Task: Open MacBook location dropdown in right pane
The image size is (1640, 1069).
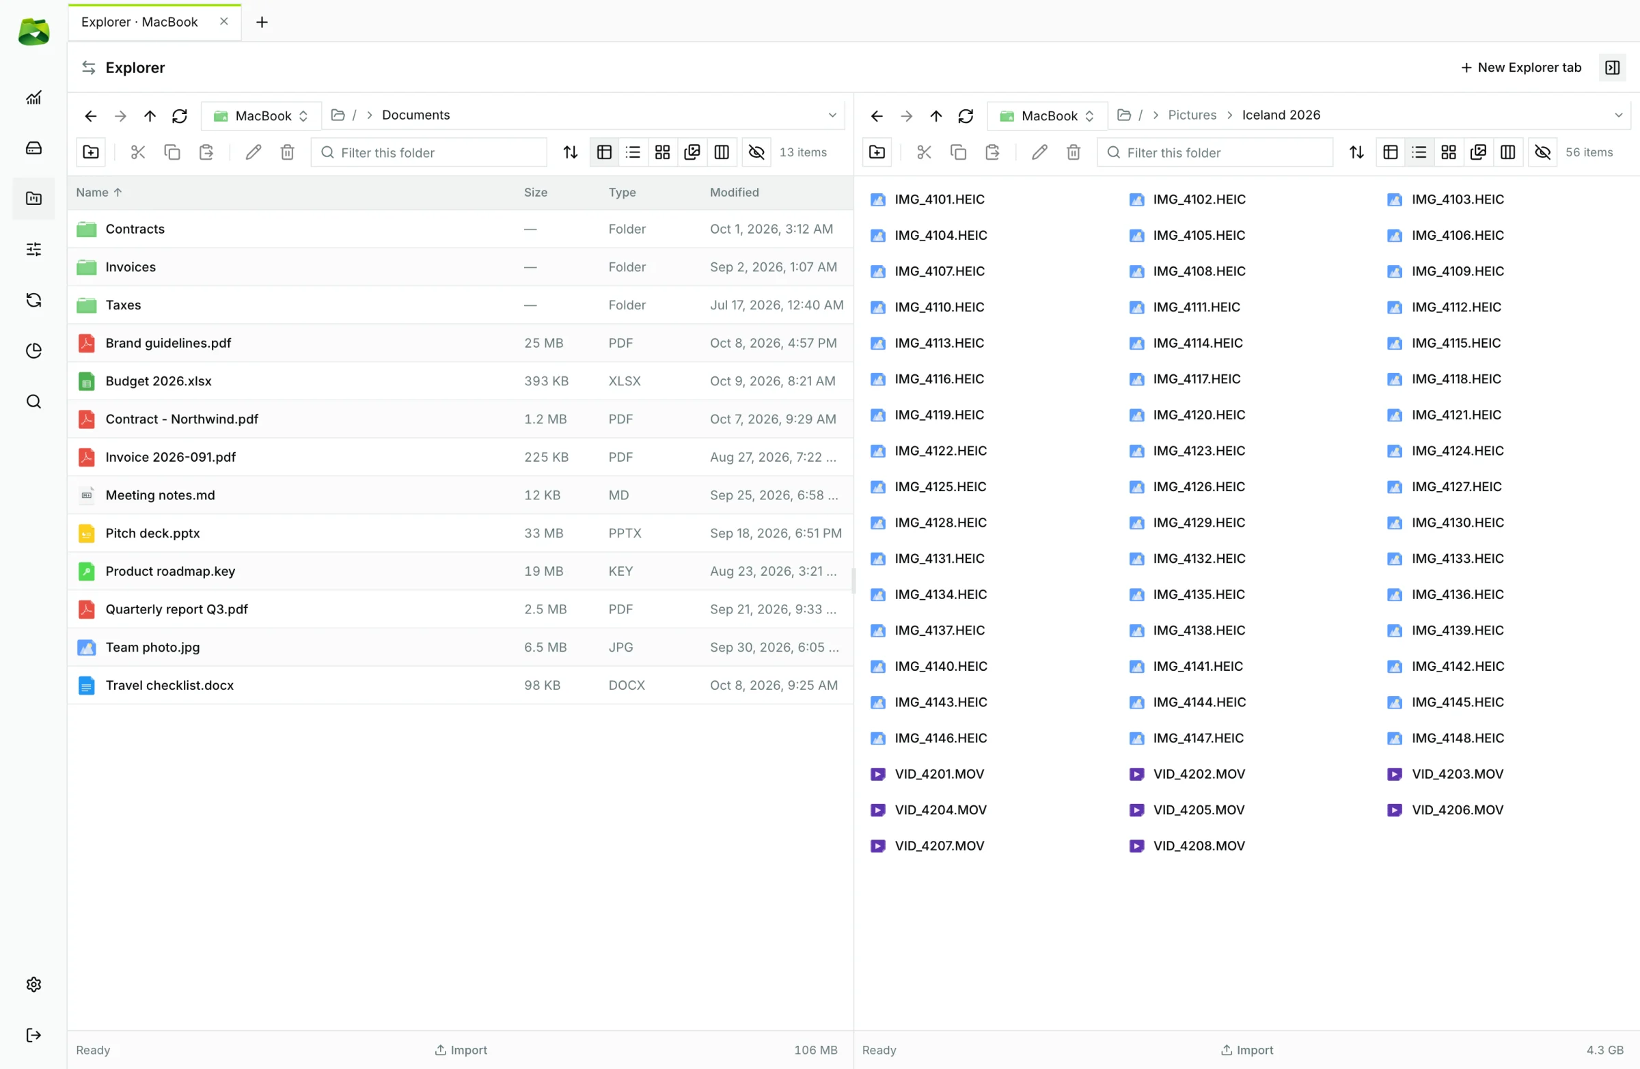Action: pyautogui.click(x=1048, y=115)
